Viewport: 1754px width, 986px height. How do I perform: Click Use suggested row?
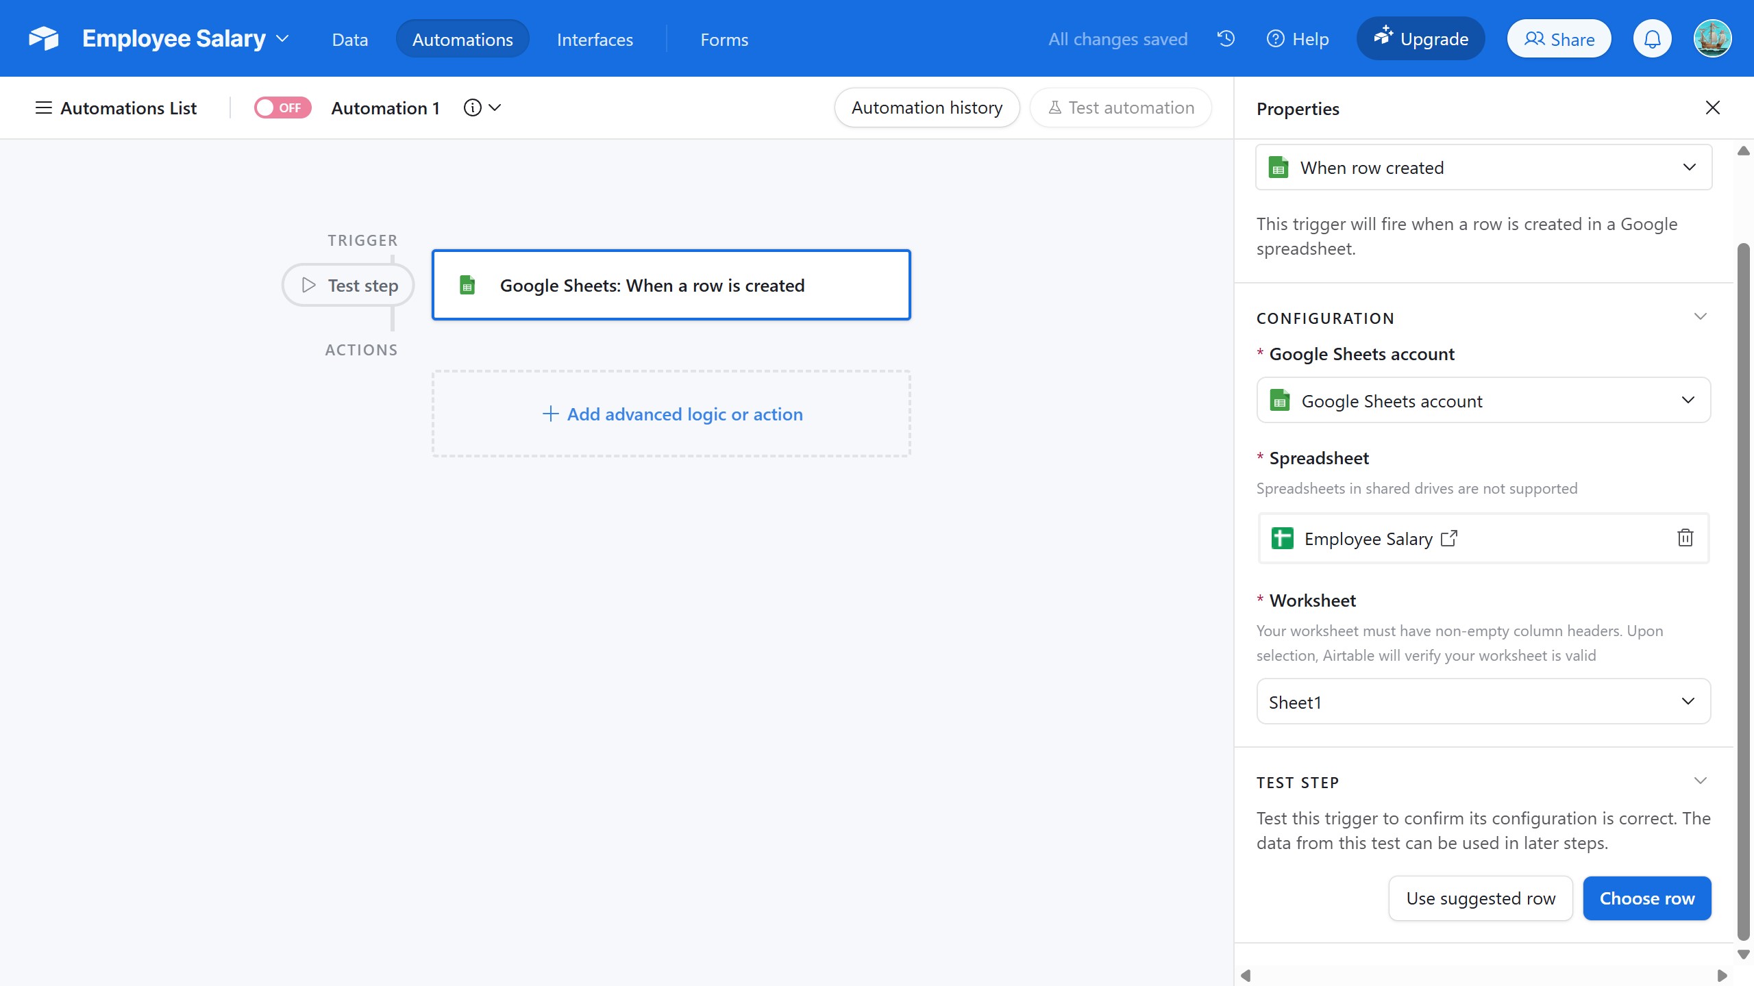1481,898
